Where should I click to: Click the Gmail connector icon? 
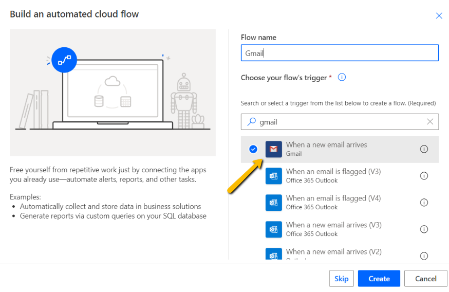pyautogui.click(x=273, y=149)
